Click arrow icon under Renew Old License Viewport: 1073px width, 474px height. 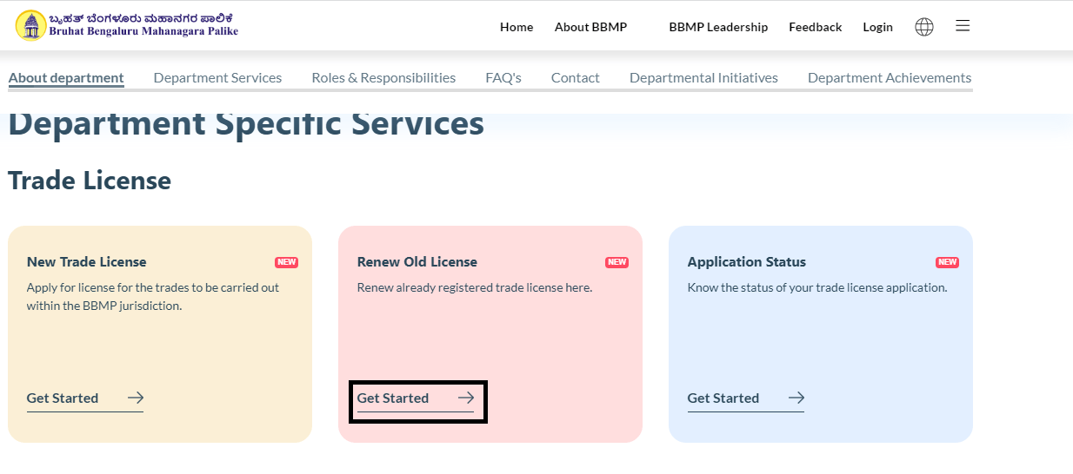pyautogui.click(x=466, y=398)
